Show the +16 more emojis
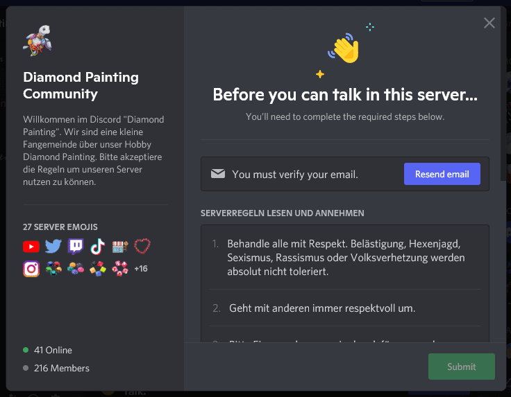 [141, 269]
